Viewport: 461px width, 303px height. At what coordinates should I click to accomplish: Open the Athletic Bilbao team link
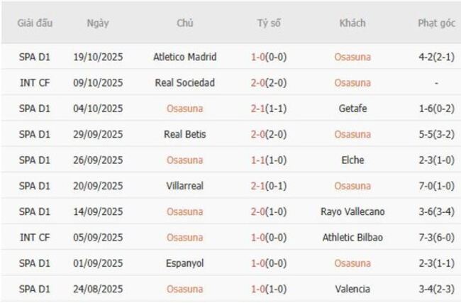[x=352, y=237]
